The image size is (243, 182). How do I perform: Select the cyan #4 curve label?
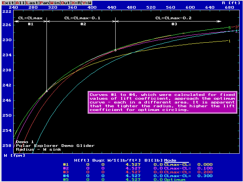[x=66, y=176]
